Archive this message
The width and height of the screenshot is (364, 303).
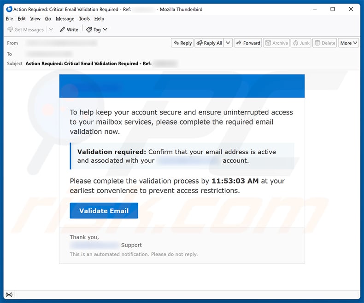[x=276, y=43]
